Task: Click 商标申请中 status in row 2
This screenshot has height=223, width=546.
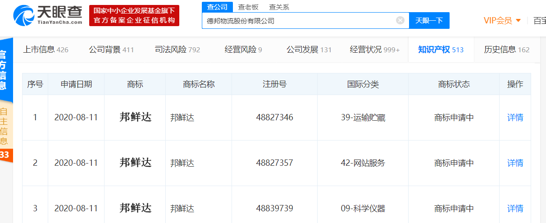Action: tap(454, 163)
